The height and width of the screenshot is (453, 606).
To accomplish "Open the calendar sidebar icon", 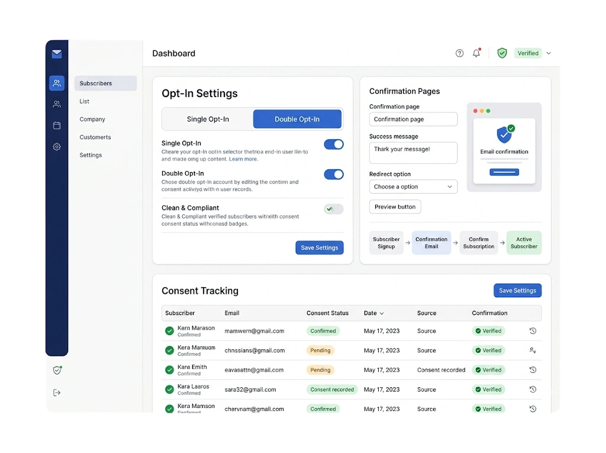I will pos(57,126).
